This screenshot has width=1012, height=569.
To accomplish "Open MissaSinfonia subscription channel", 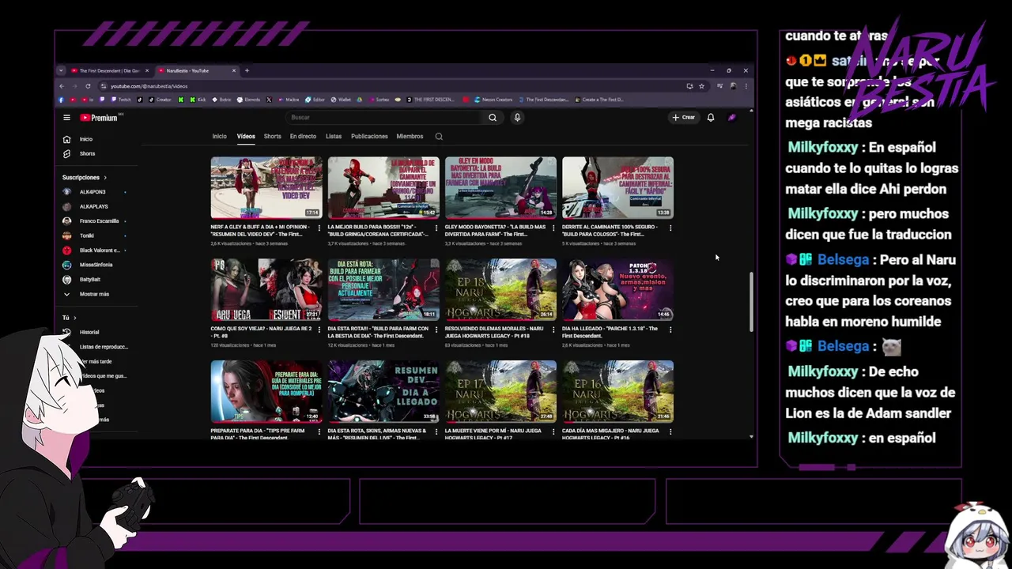I will 96,265.
